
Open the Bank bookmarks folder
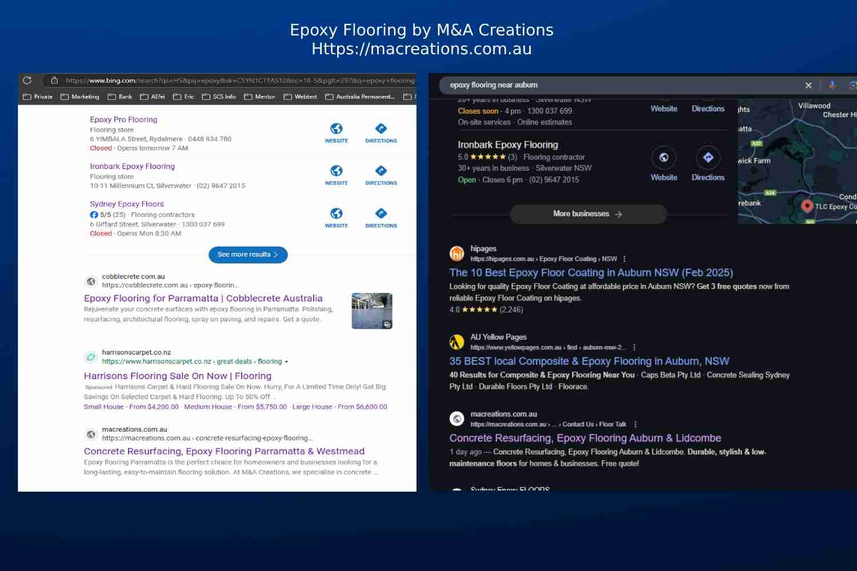[120, 97]
